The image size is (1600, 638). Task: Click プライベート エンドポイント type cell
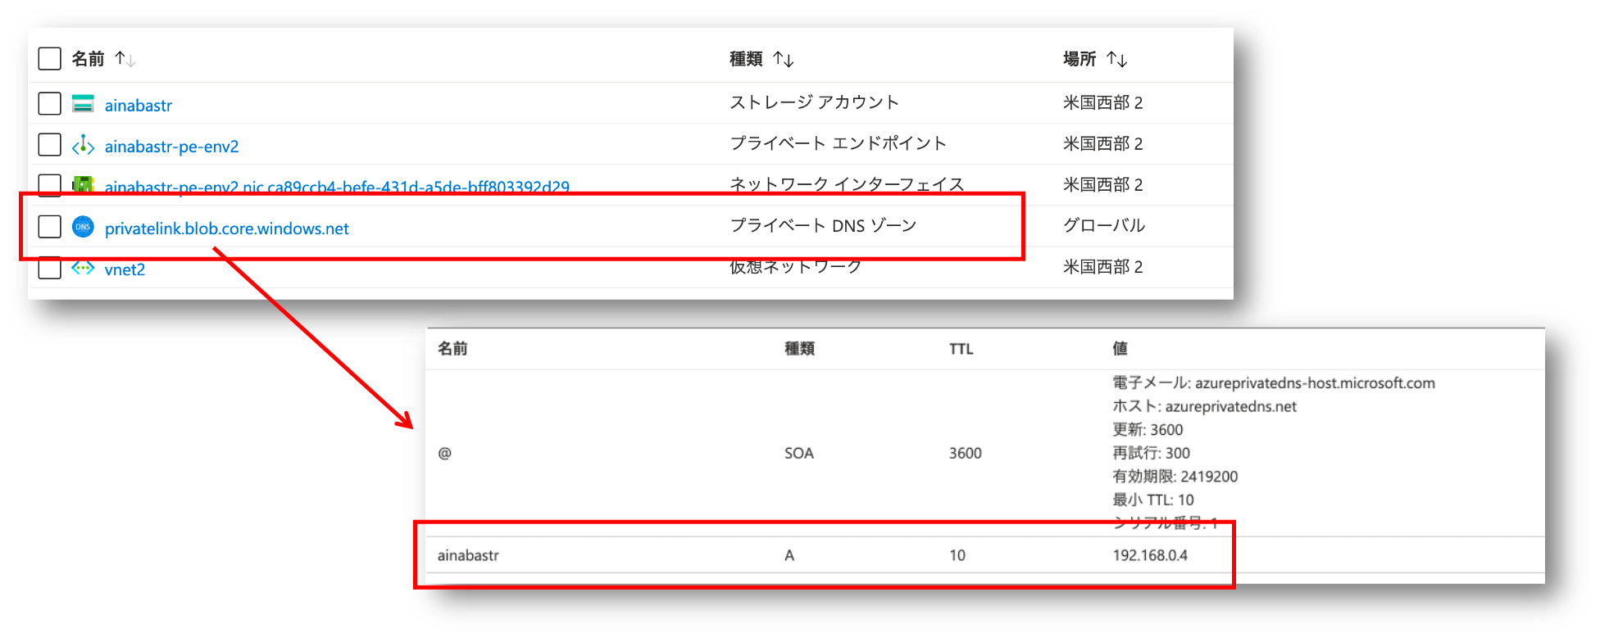(x=838, y=143)
